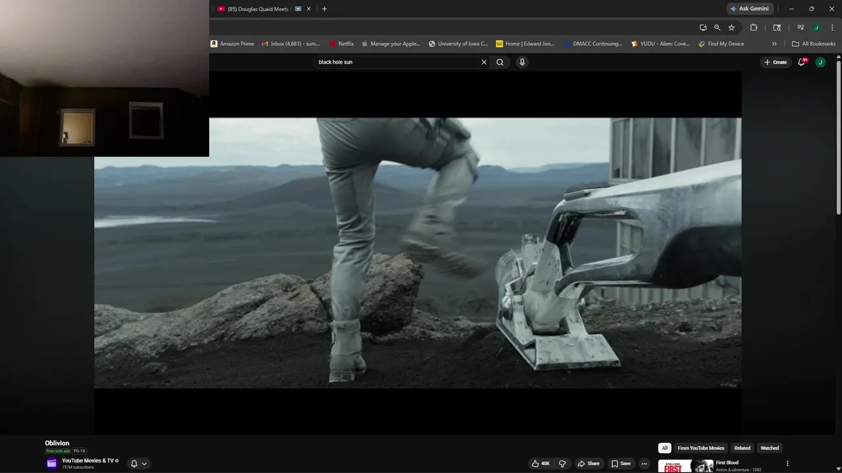
Task: Select the Watched chip
Action: coord(770,448)
